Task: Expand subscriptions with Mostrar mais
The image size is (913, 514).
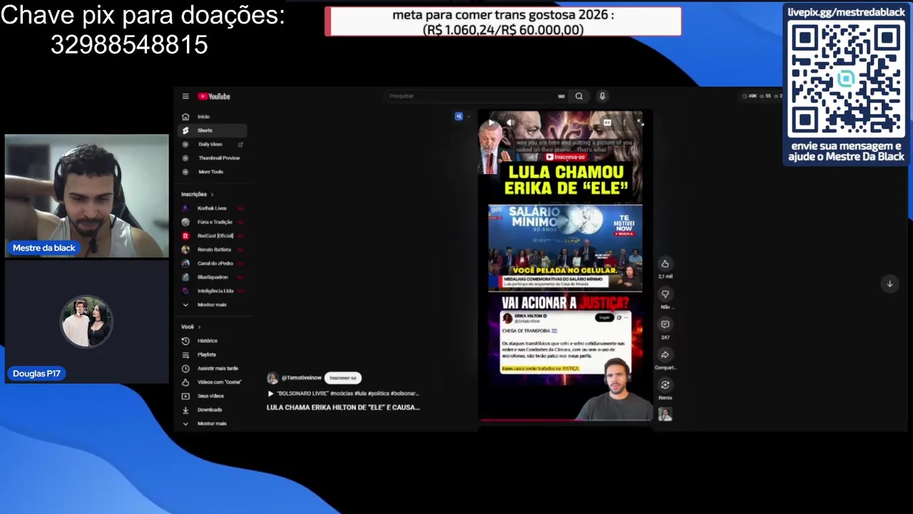Action: [212, 305]
